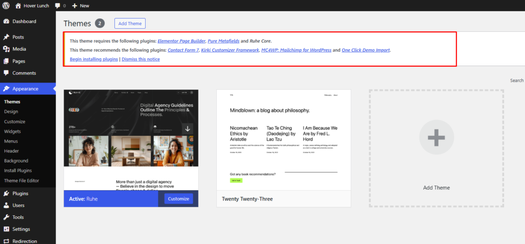The height and width of the screenshot is (244, 525).
Task: Open Menus submenu item
Action: pyautogui.click(x=11, y=141)
